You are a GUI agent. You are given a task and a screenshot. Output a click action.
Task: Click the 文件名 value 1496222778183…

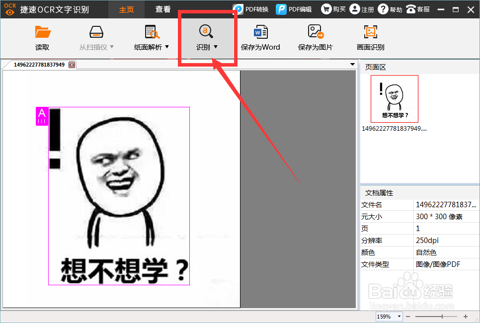pyautogui.click(x=446, y=205)
